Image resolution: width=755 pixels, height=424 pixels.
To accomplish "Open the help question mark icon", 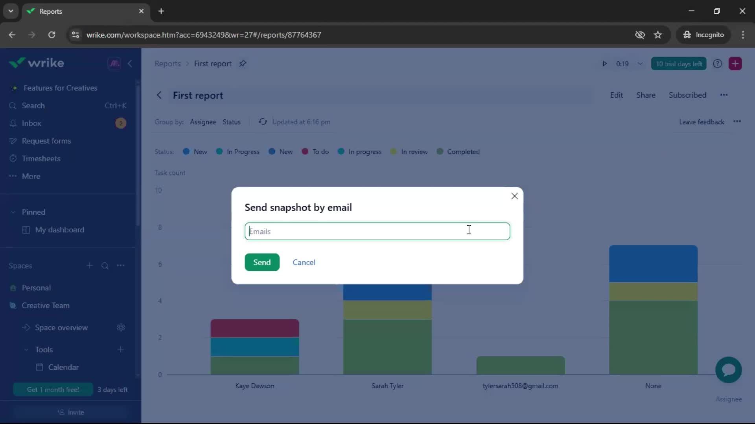I will tap(717, 64).
